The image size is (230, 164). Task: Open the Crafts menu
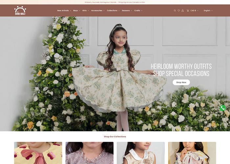point(138,10)
